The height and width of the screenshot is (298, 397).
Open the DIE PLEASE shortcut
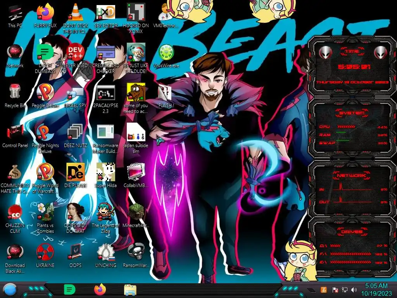click(76, 176)
